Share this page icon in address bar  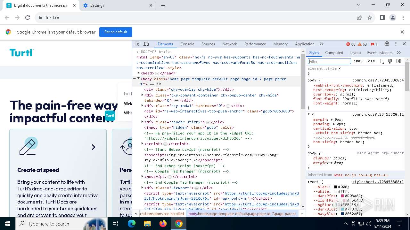pyautogui.click(x=359, y=18)
